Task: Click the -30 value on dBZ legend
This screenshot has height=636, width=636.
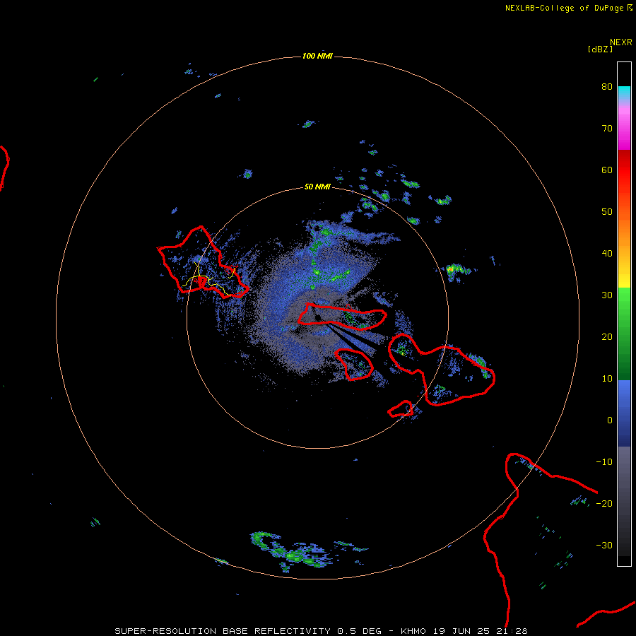Action: point(604,545)
